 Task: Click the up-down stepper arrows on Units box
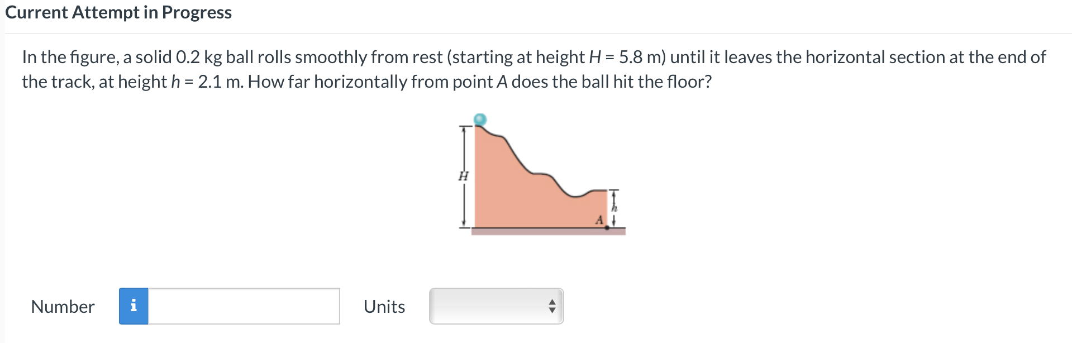coord(551,306)
